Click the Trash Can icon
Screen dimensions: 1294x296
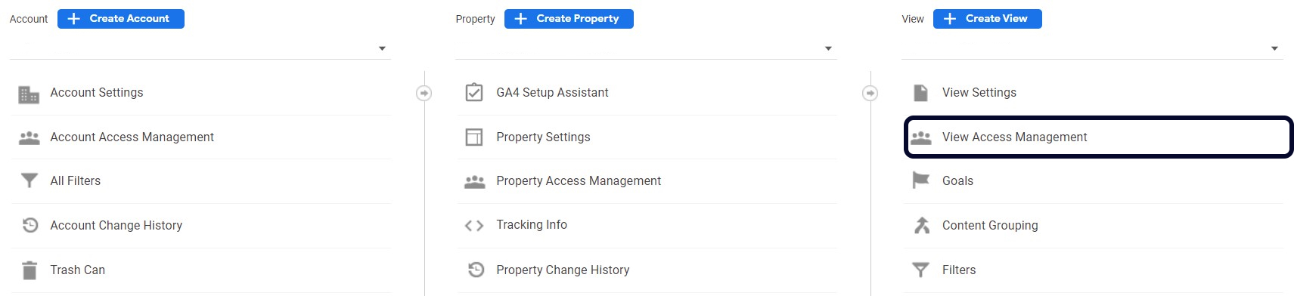[29, 270]
